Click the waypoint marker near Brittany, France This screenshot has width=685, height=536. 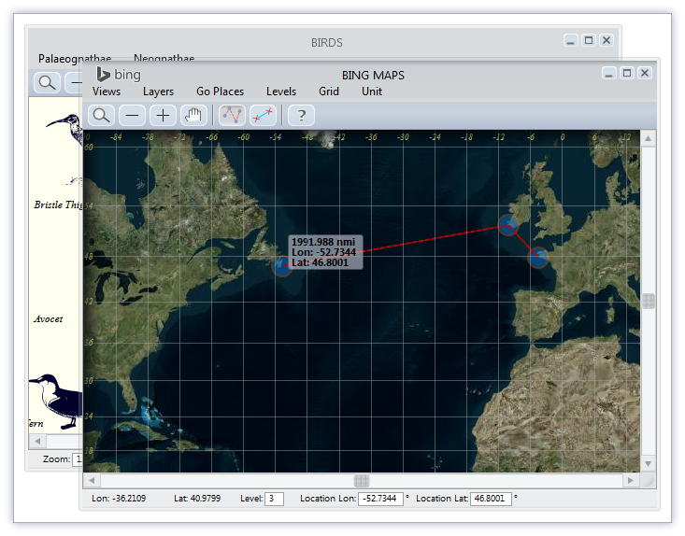coord(537,258)
